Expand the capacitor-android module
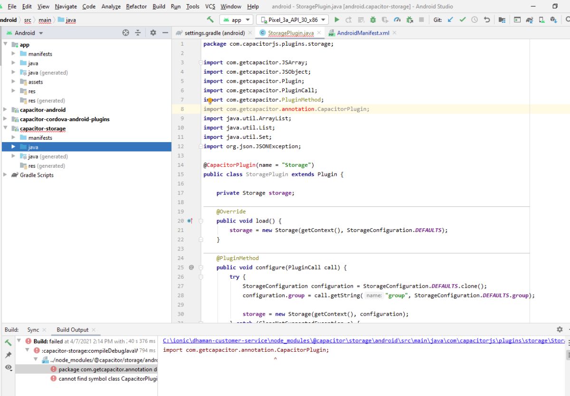The image size is (570, 396). click(5, 110)
